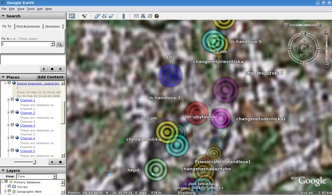
Task: Look up using compass top arrow
Action: coord(303,40)
